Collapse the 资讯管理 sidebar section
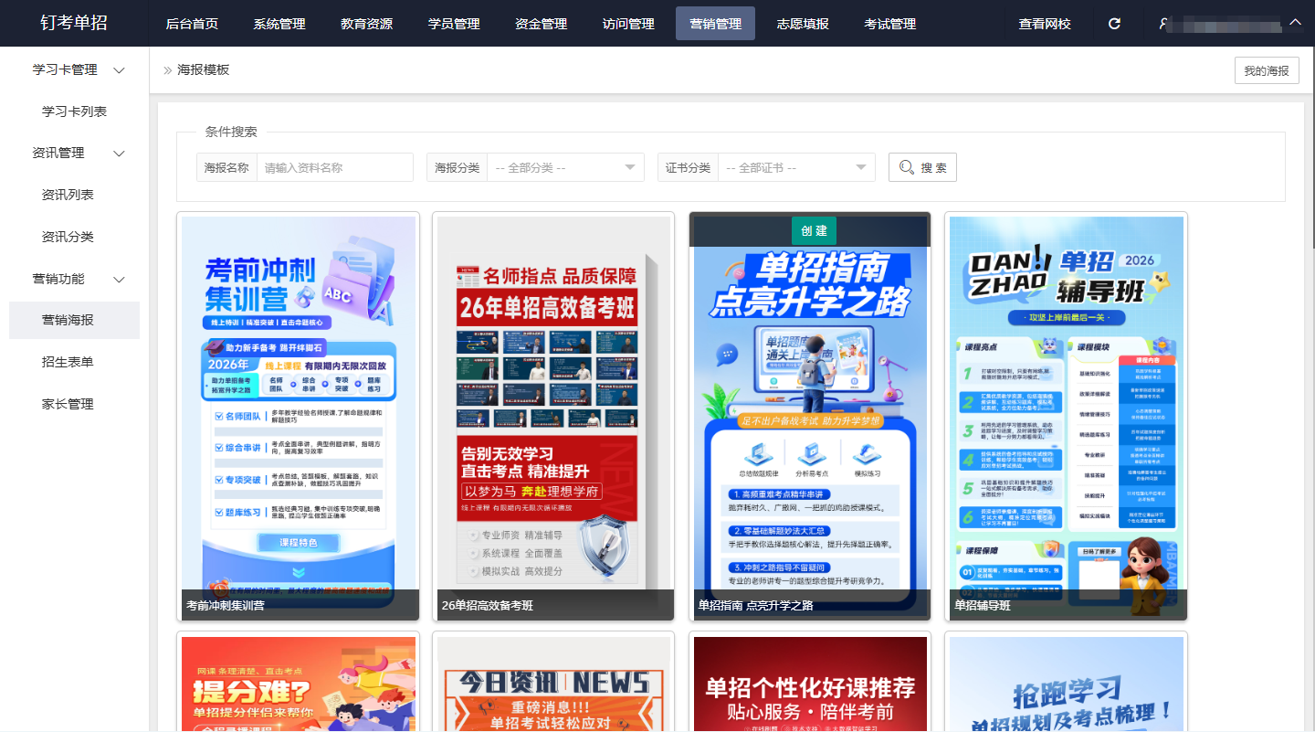Screen dimensions: 1315x732 pos(119,154)
